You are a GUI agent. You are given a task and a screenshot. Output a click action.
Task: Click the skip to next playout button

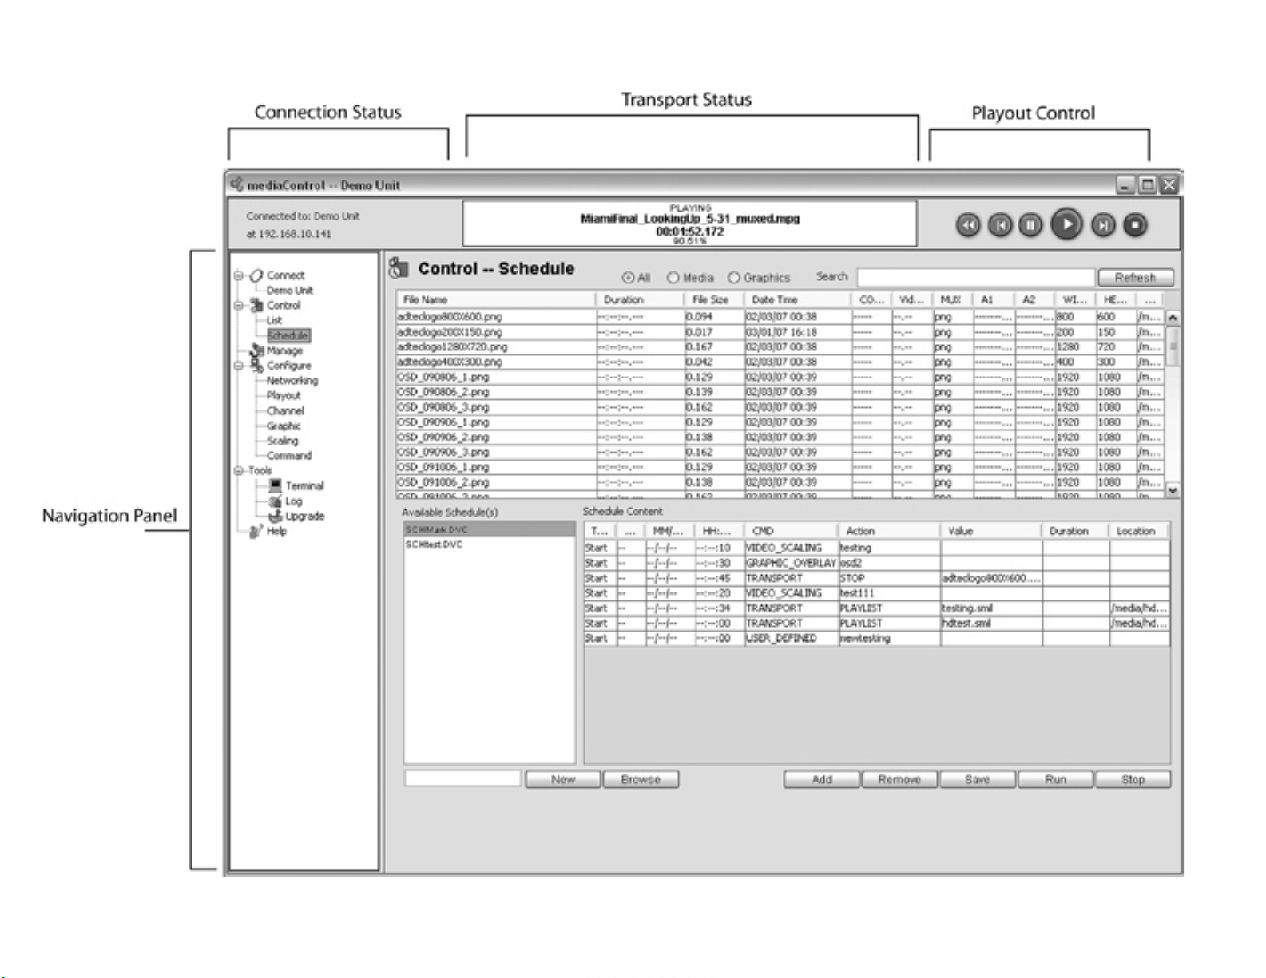[1103, 225]
